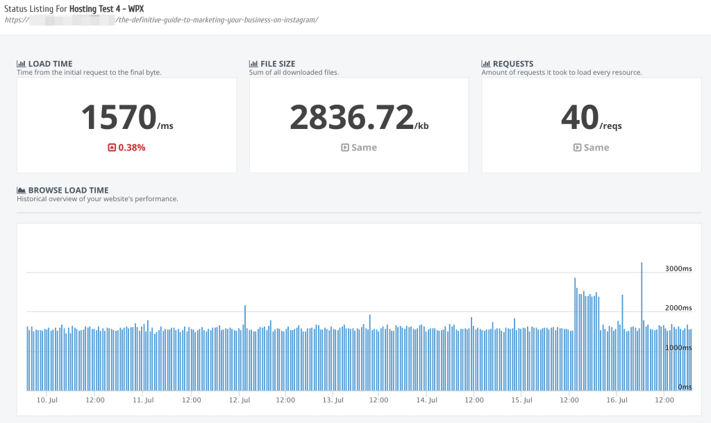711x423 pixels.
Task: Select the 1570 ms load time value
Action: tap(119, 117)
